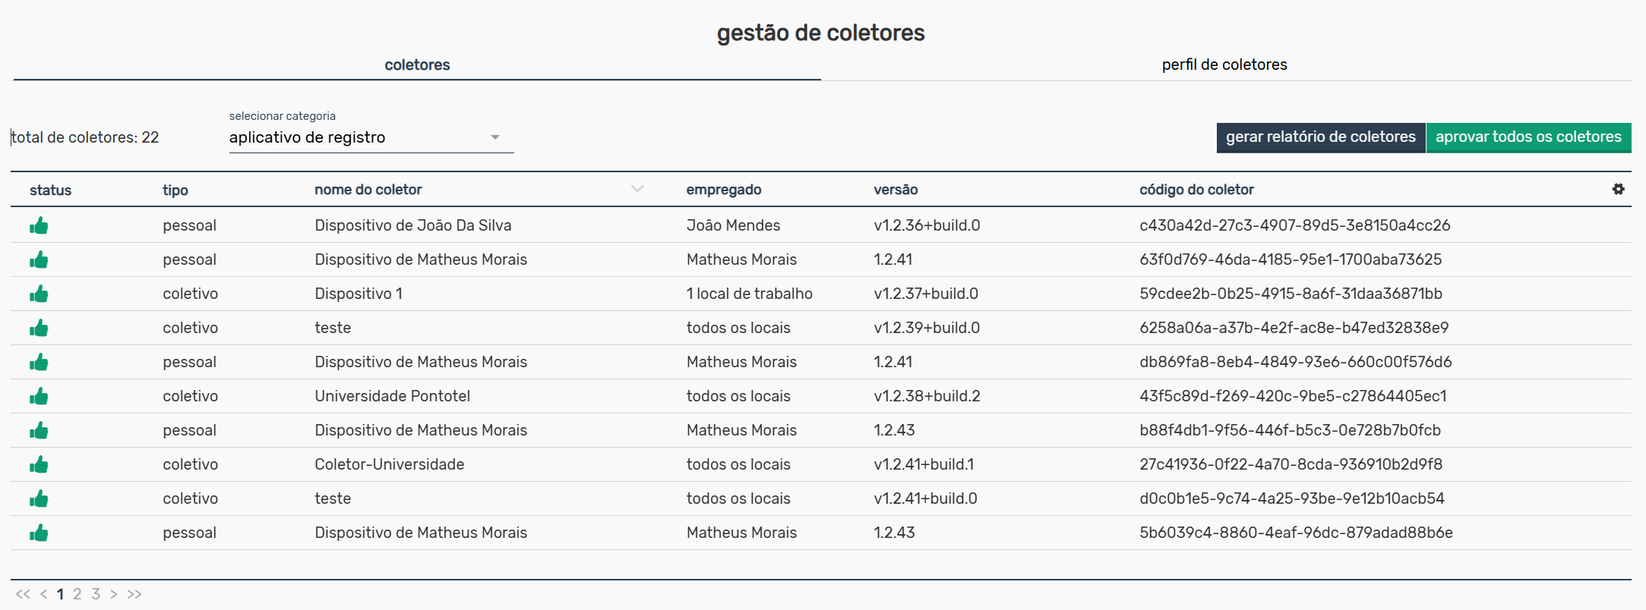Toggle approval status of collector code 63f0d769

[x=39, y=259]
